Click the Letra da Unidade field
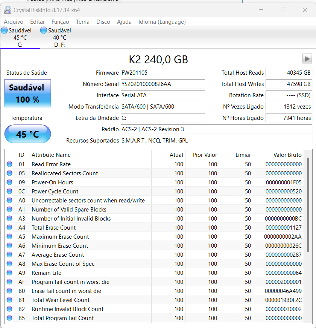This screenshot has height=328, width=316. (163, 118)
